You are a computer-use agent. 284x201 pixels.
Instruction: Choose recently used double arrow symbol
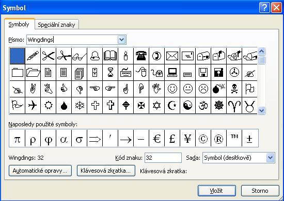94,138
